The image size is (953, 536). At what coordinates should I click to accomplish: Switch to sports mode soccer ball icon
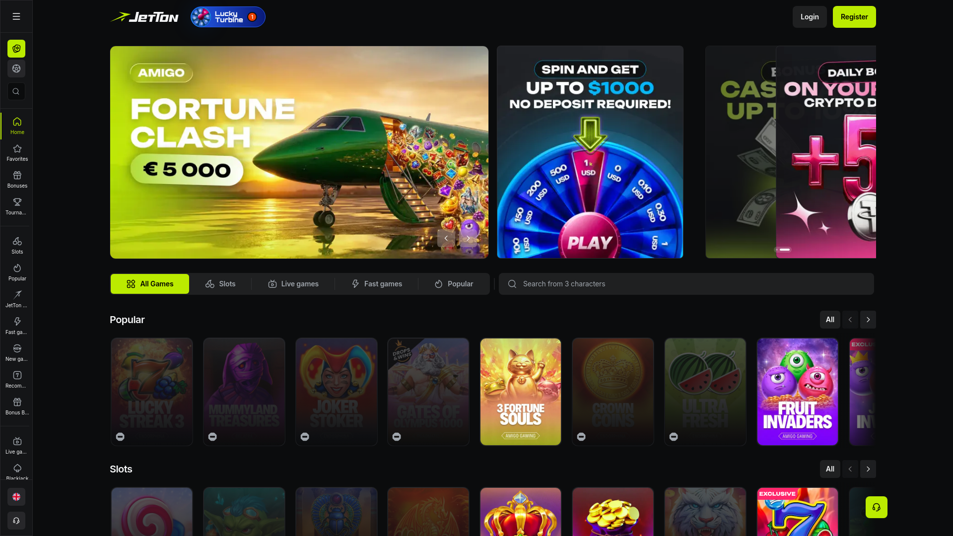tap(16, 68)
